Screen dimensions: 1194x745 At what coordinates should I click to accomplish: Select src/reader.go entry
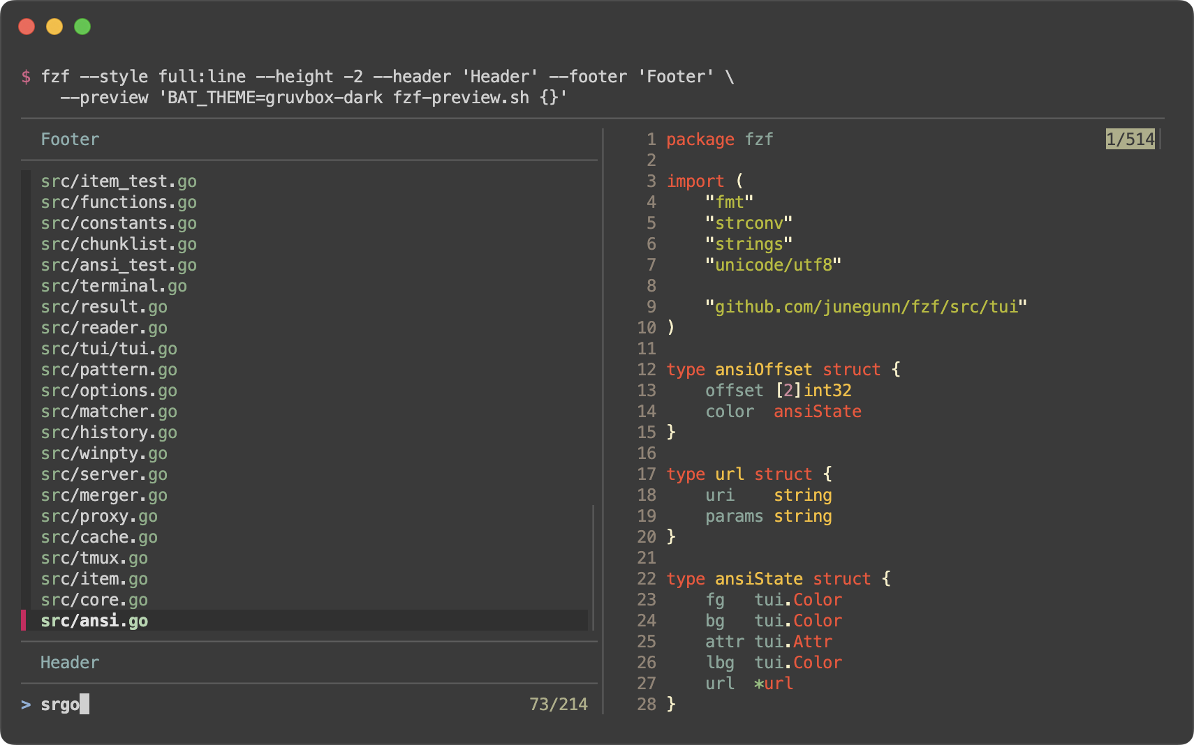pos(104,328)
